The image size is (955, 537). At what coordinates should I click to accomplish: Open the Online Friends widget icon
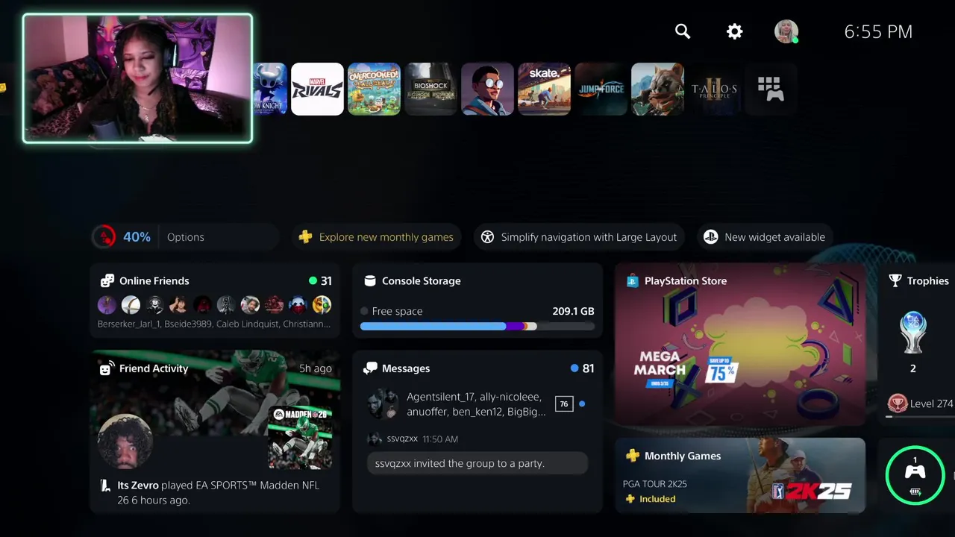pos(107,281)
